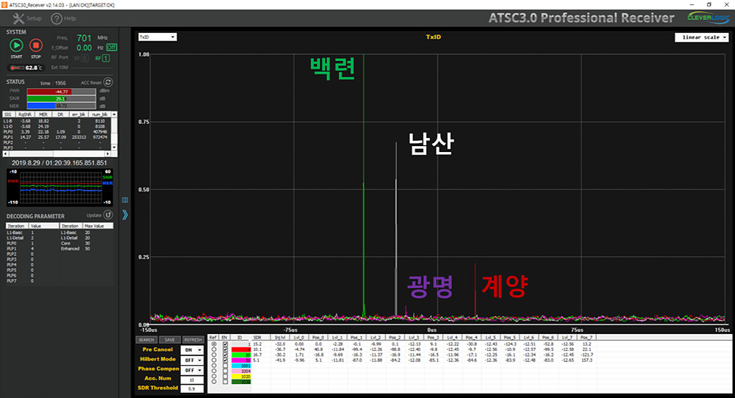Click the ACC Reset circular icon
Image resolution: width=735 pixels, height=398 pixels.
108,82
